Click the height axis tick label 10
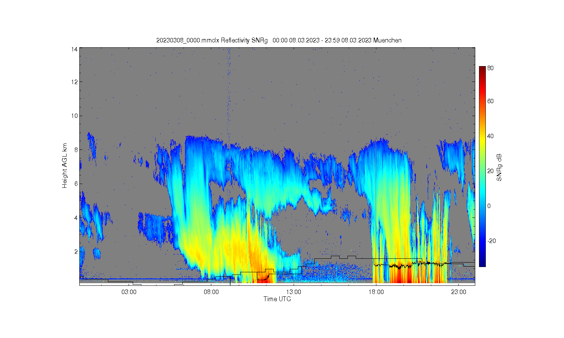The image size is (564, 338). point(75,116)
